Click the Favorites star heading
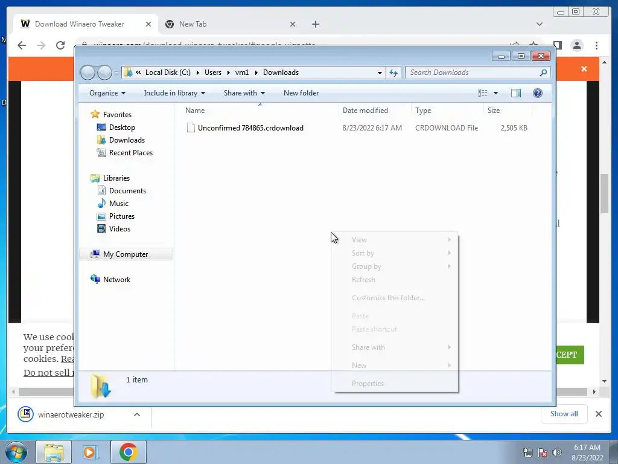The height and width of the screenshot is (464, 618). tap(117, 115)
